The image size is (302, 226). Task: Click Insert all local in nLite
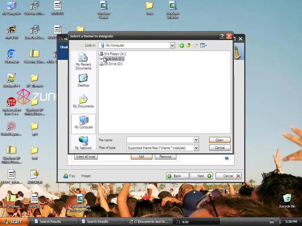(86, 157)
